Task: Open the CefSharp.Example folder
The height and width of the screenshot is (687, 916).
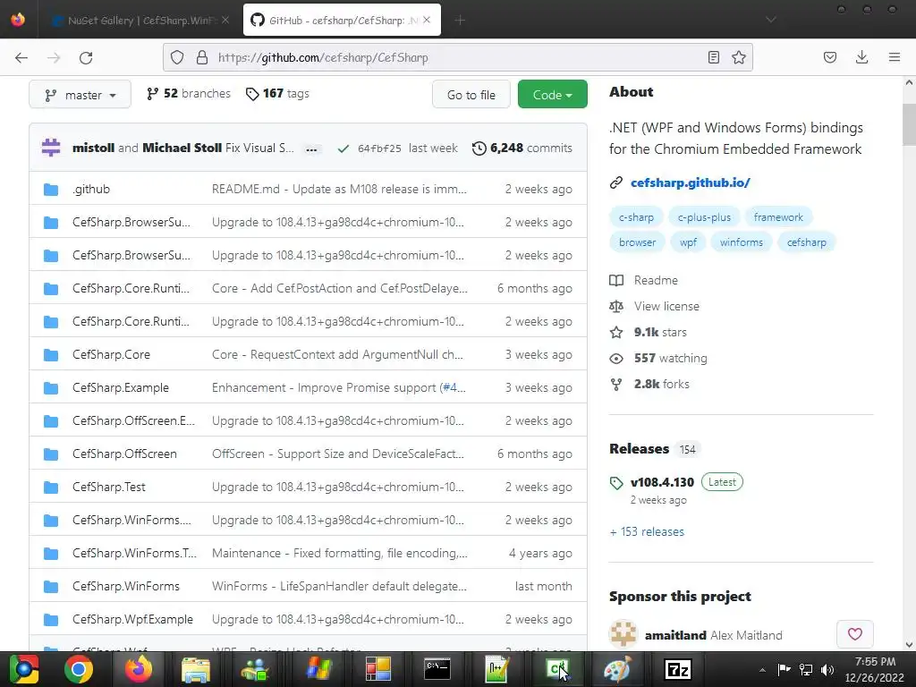Action: pyautogui.click(x=121, y=388)
